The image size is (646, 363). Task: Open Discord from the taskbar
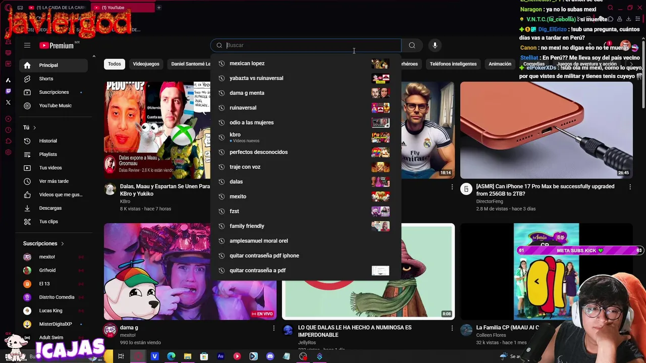pos(270,356)
